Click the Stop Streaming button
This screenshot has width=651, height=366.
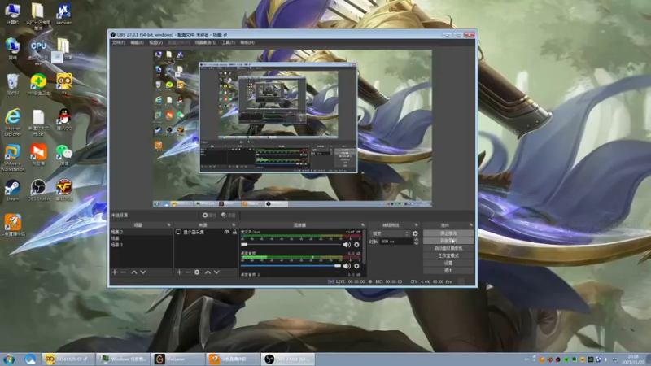(448, 233)
